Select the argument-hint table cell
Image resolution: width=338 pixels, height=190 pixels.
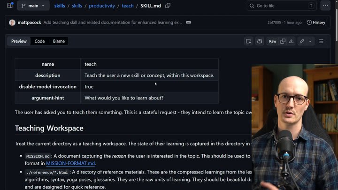47,98
